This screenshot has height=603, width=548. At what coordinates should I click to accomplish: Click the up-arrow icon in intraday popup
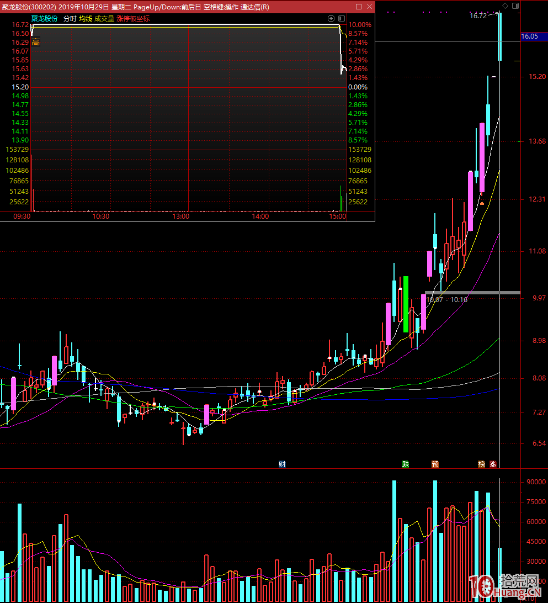pos(331,18)
